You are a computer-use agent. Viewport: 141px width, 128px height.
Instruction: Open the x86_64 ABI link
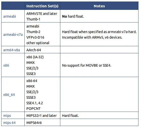tap(9, 95)
